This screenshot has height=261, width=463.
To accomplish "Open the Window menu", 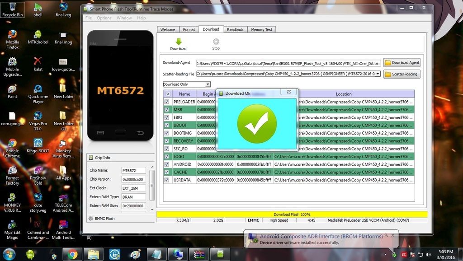I will click(124, 18).
